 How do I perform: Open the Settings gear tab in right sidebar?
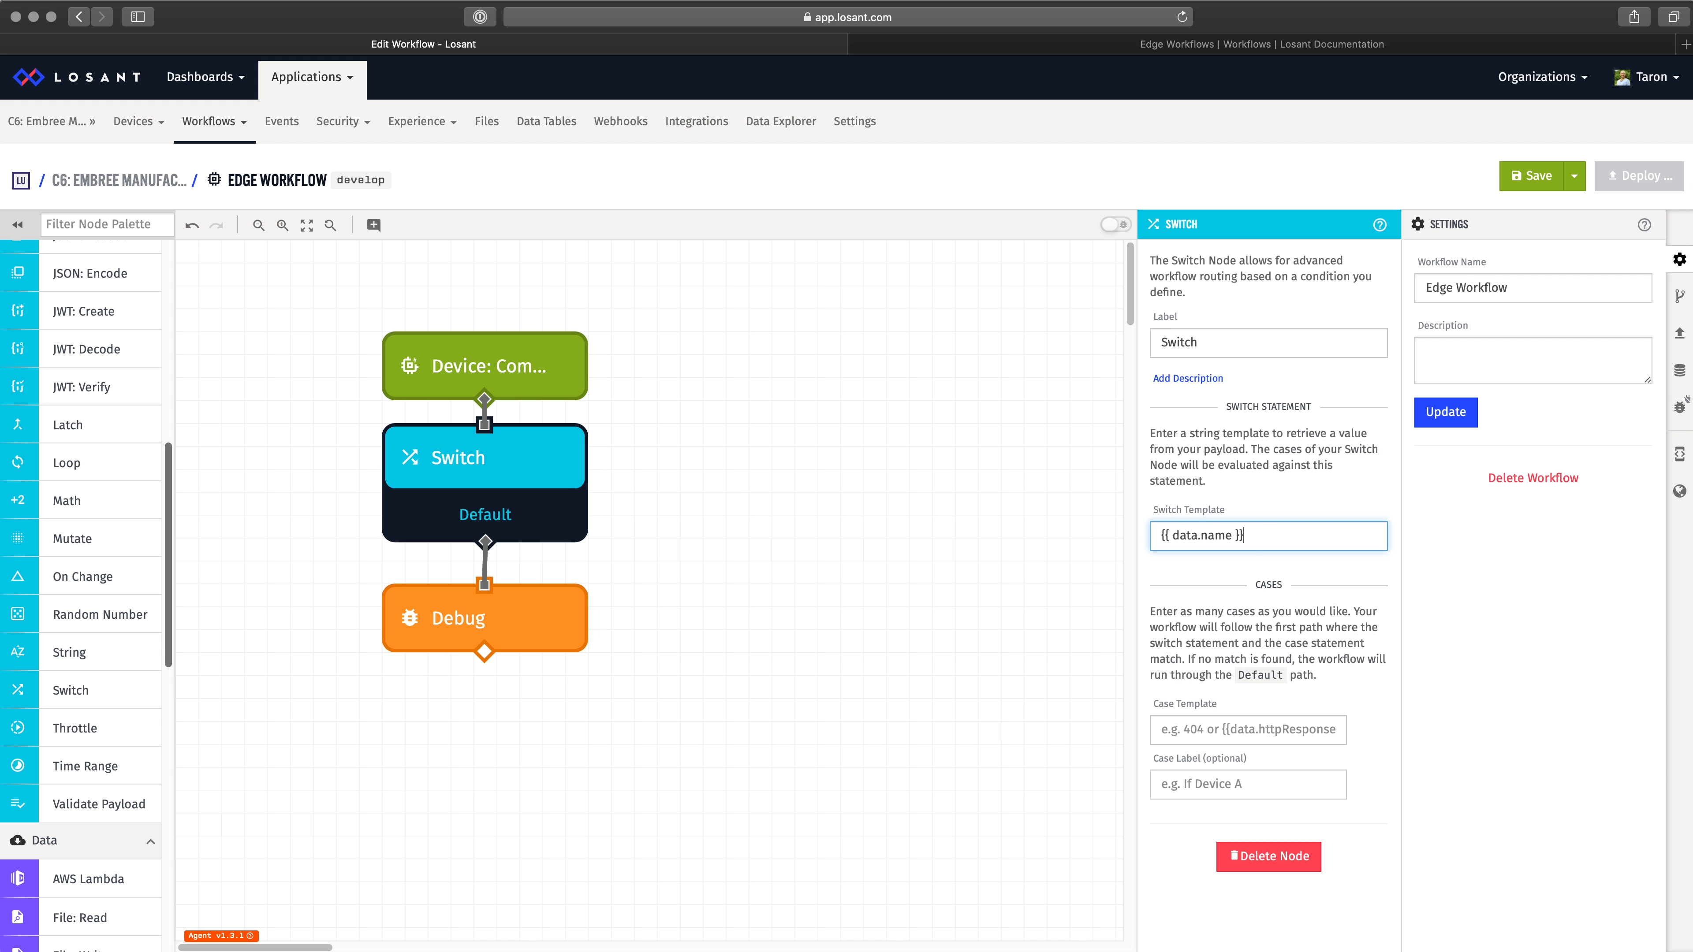1680,259
